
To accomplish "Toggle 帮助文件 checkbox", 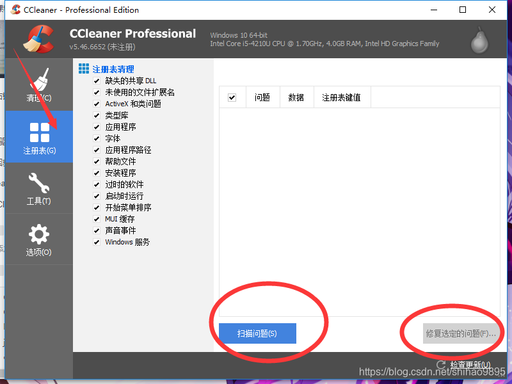I will (x=97, y=161).
